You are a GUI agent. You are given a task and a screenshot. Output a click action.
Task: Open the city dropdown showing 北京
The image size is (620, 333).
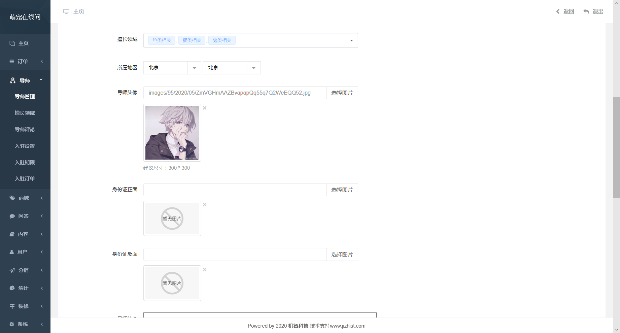point(232,68)
